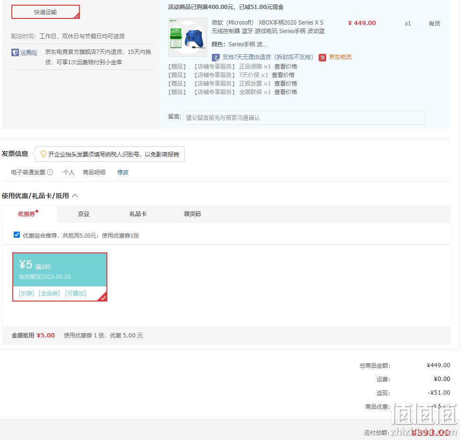Click the 配送时间 delivery time text

68,36
